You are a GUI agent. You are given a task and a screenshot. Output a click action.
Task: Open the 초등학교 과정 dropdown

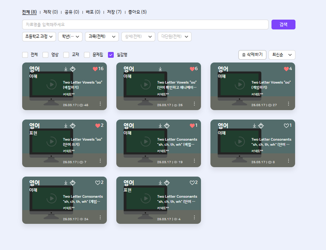coord(39,37)
